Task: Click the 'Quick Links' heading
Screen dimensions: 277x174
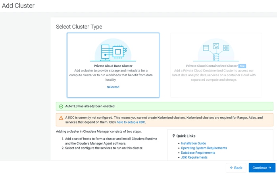Action: click(x=186, y=136)
